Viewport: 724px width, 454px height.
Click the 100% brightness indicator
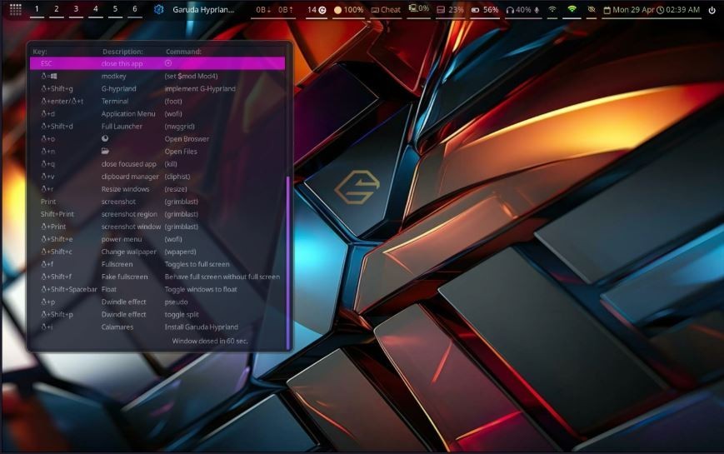point(348,9)
